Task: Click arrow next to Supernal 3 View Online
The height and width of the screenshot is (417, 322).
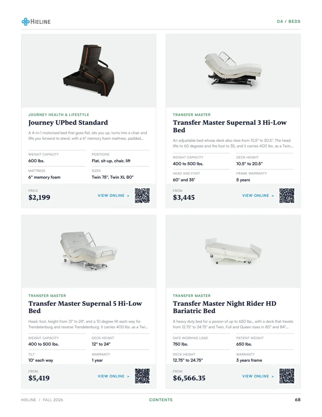Action: coord(273,196)
